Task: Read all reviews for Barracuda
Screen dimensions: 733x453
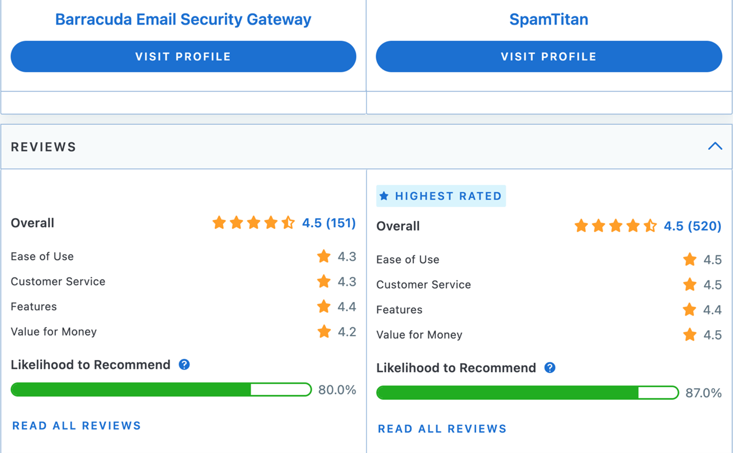Action: pyautogui.click(x=77, y=426)
